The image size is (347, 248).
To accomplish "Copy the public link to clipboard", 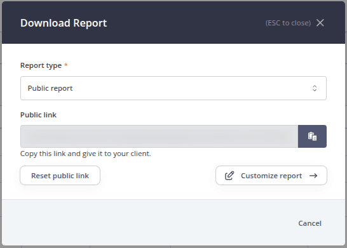I will (312, 136).
